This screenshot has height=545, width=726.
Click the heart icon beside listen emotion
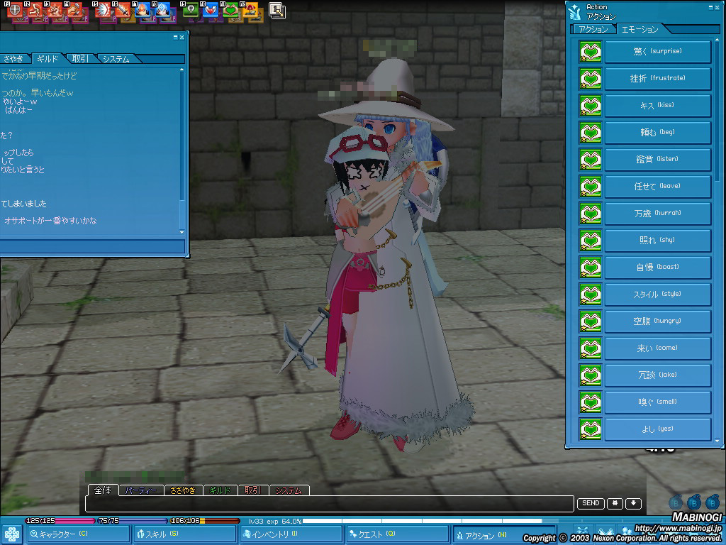coord(591,160)
